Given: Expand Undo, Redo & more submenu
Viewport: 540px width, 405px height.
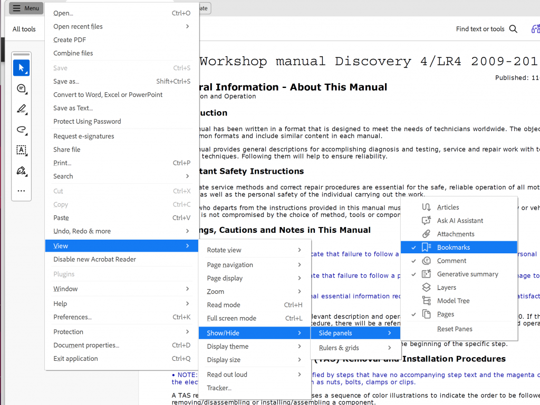Looking at the screenshot, I should click(x=122, y=231).
